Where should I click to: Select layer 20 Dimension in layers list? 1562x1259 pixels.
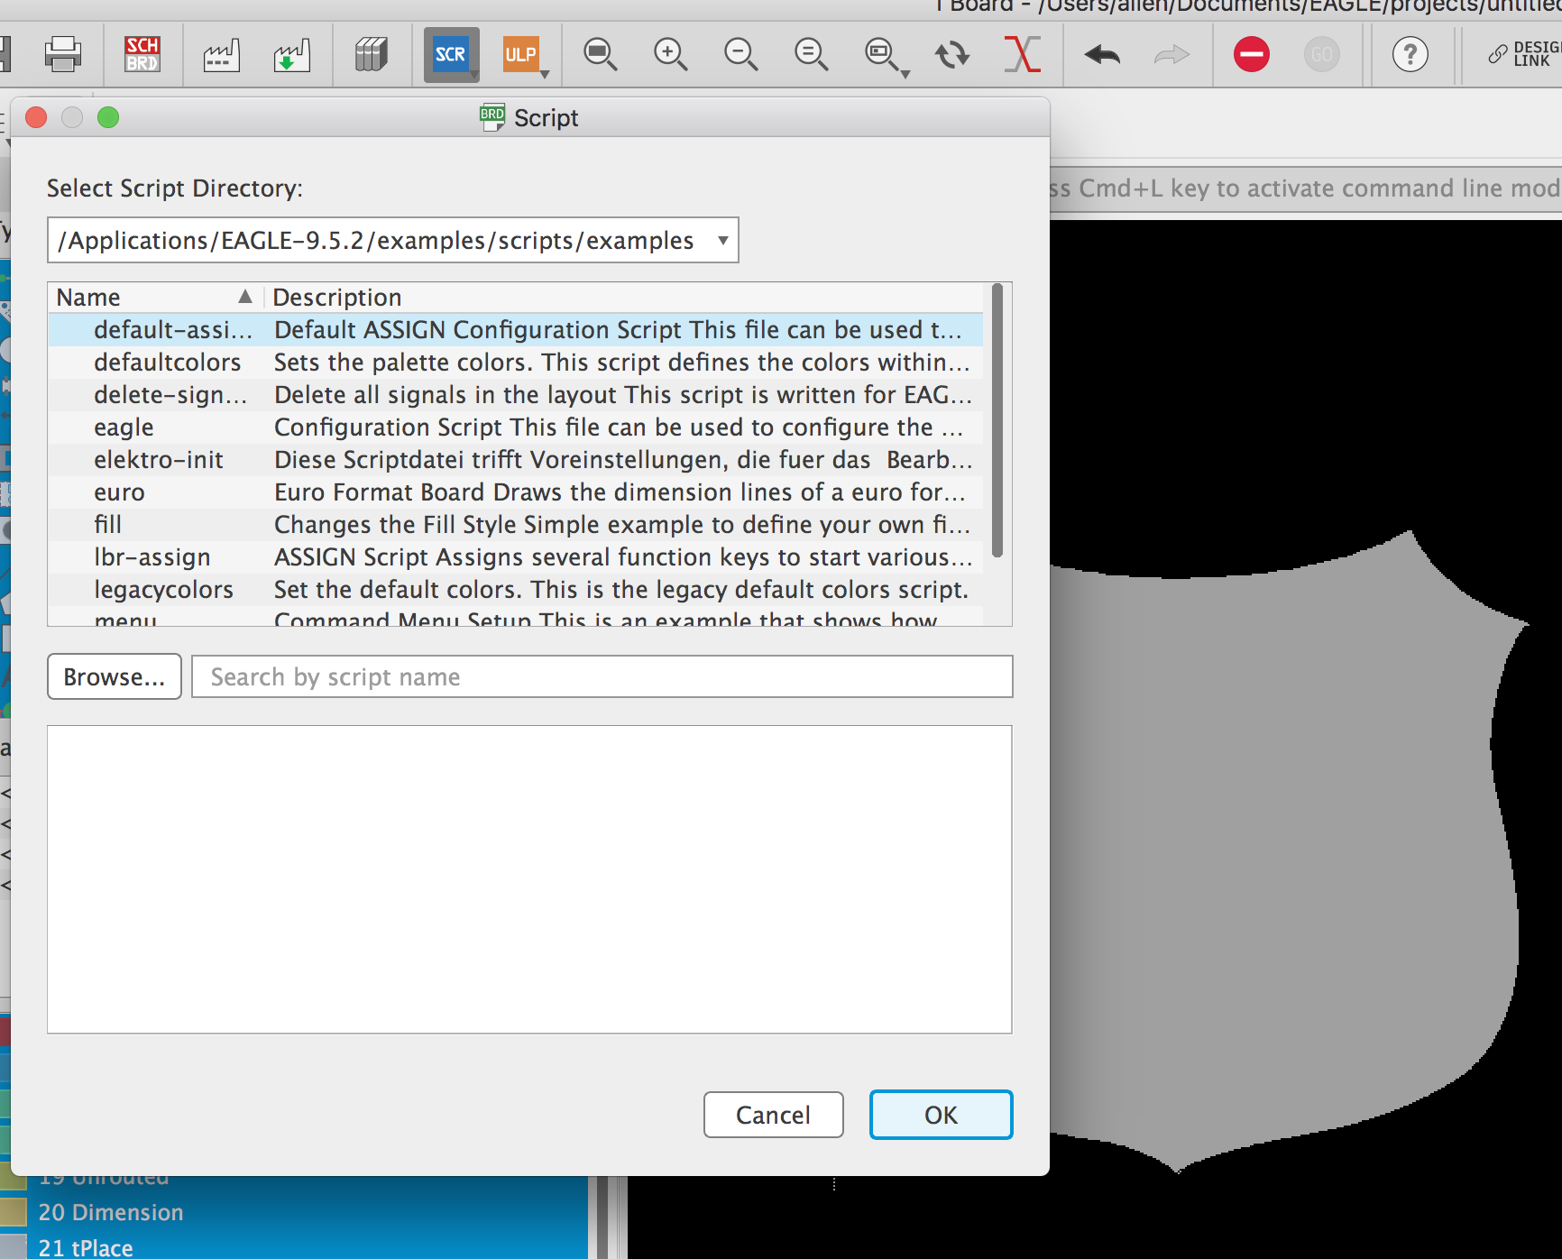click(x=111, y=1212)
